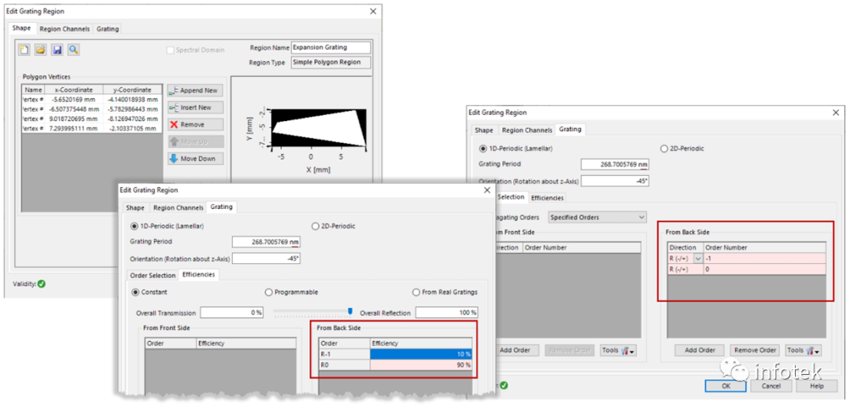Viewport: 850px width, 407px height.
Task: Click the Remove vertex button with red X
Action: [195, 124]
